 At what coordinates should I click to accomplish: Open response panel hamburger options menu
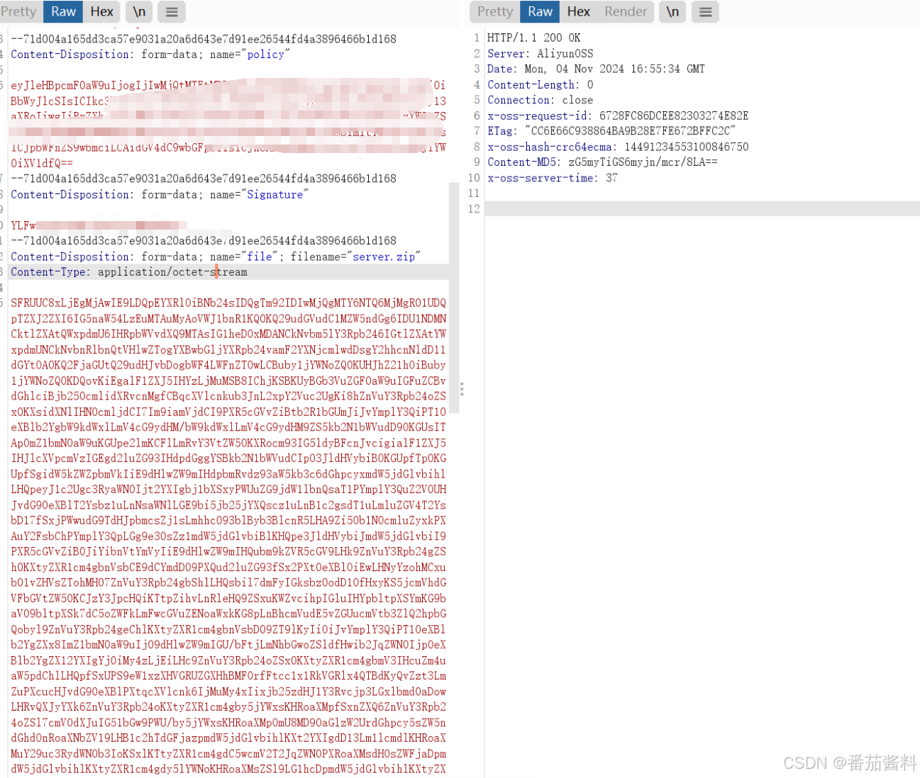[705, 11]
